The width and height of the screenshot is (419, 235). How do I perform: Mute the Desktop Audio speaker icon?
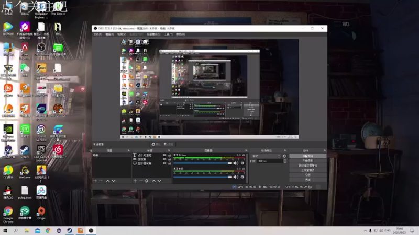[x=236, y=177]
